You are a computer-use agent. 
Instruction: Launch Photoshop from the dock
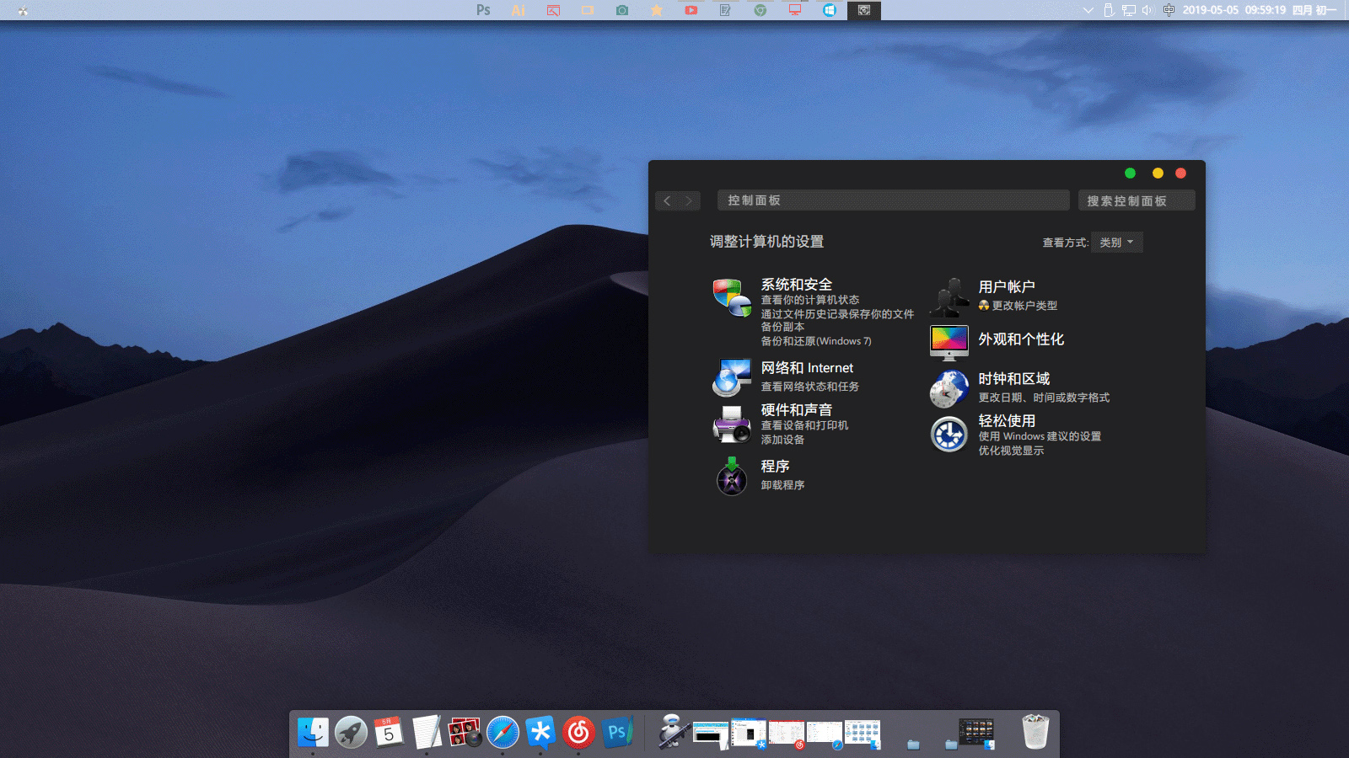coord(617,732)
